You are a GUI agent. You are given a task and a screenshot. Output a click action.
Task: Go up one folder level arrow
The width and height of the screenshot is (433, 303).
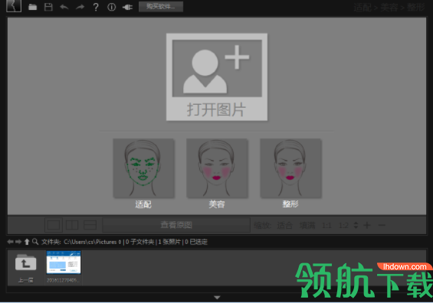(x=27, y=242)
